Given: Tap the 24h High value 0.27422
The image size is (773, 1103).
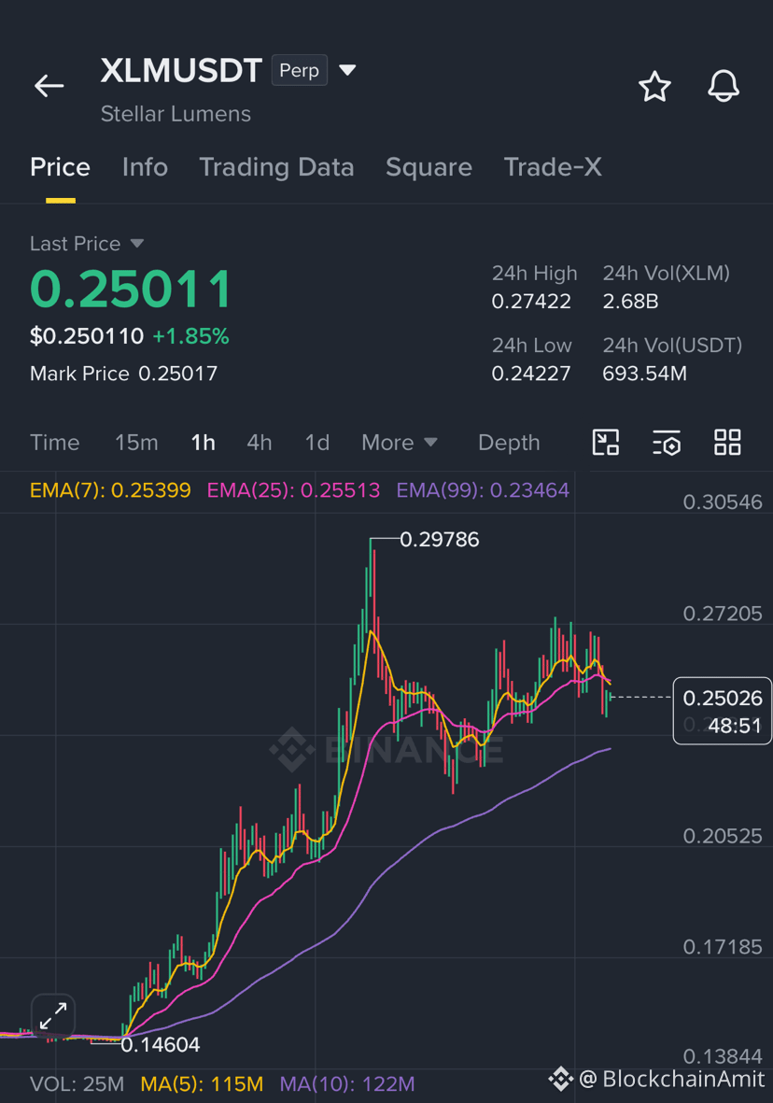Looking at the screenshot, I should pos(531,301).
